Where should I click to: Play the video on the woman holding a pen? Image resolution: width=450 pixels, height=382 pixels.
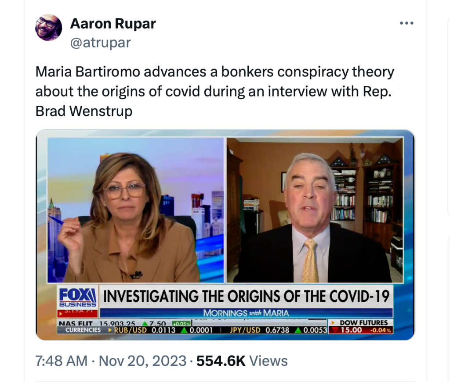(x=136, y=210)
